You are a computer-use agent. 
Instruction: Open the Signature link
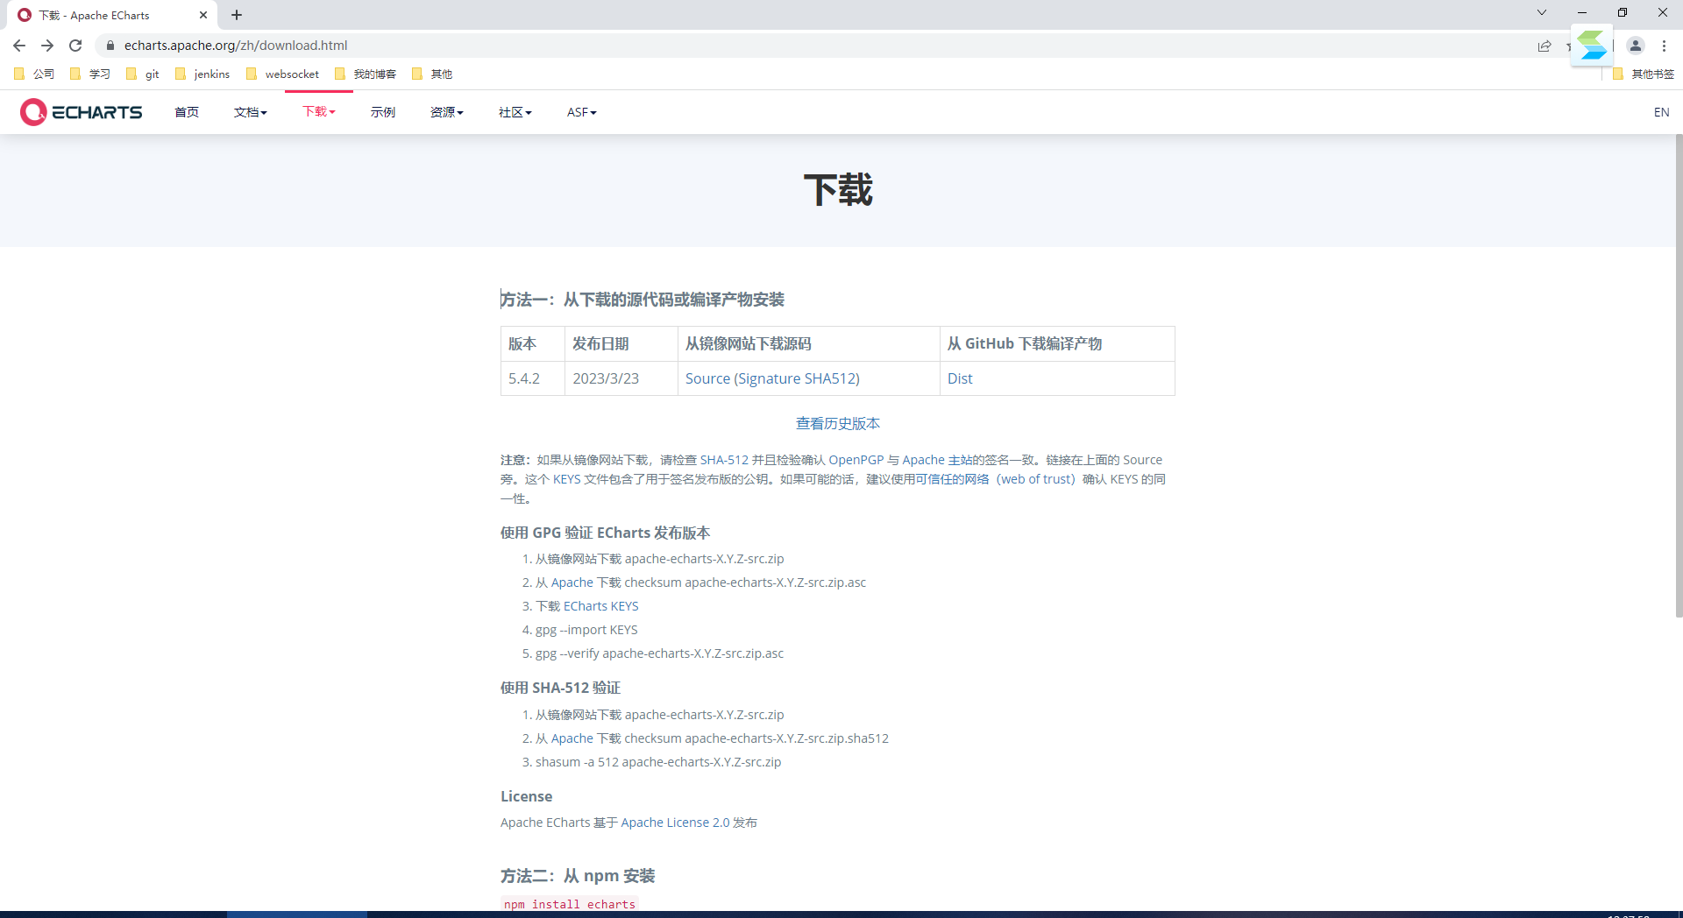pyautogui.click(x=770, y=378)
